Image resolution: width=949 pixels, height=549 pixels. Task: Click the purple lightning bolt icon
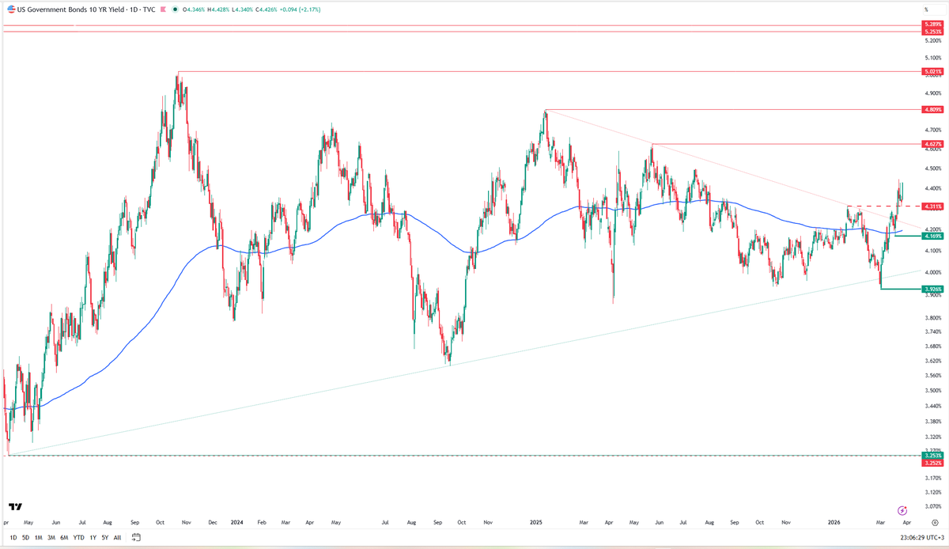(902, 511)
